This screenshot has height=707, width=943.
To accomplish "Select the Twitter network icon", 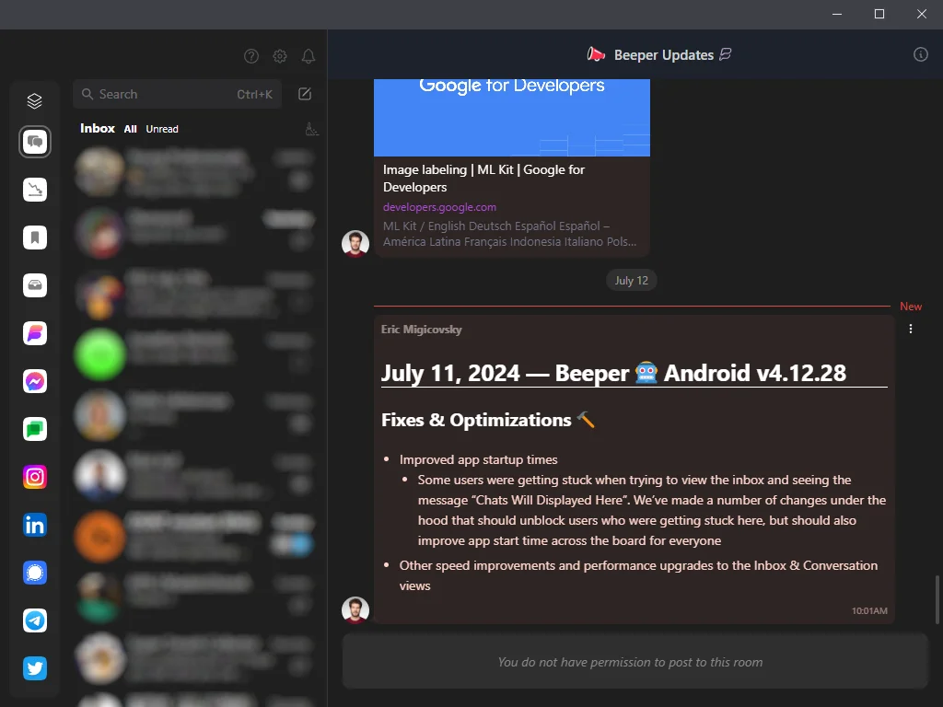I will point(35,668).
